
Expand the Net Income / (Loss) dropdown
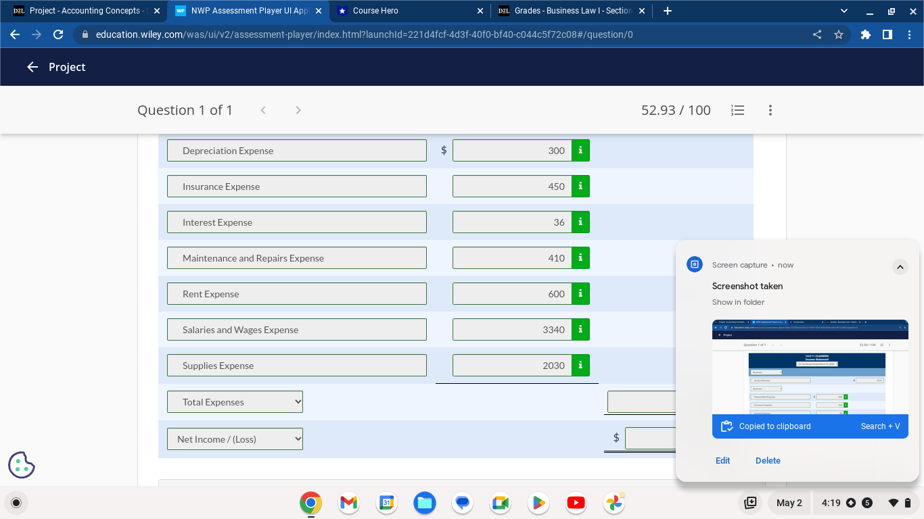235,439
